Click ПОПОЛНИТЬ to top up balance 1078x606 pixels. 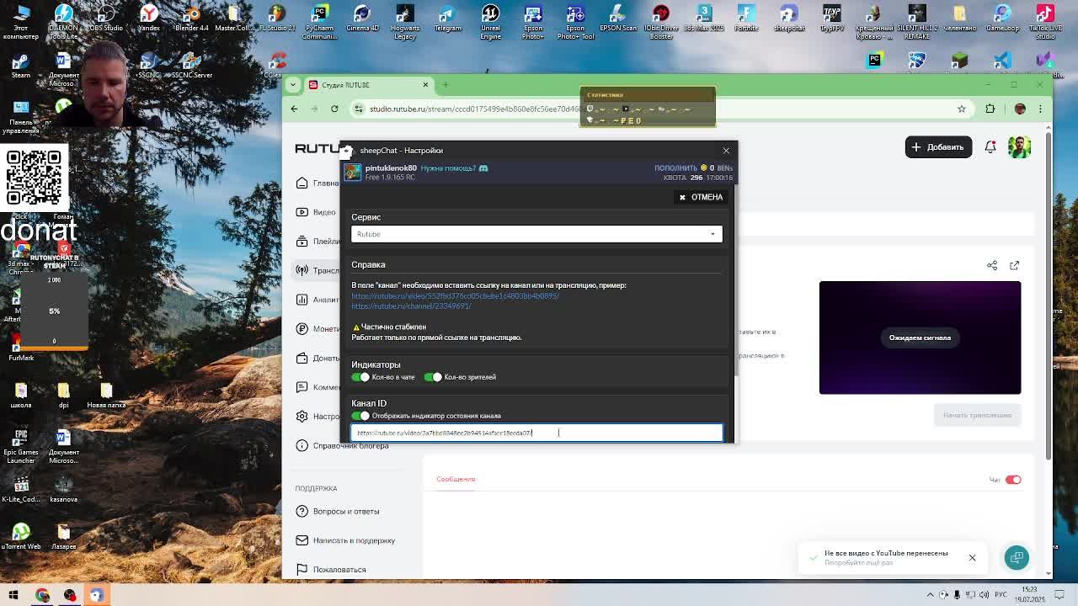pos(675,168)
